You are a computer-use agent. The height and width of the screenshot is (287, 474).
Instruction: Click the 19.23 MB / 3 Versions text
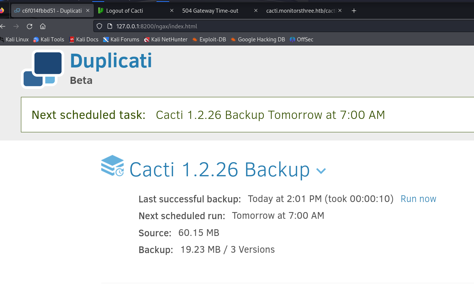227,250
